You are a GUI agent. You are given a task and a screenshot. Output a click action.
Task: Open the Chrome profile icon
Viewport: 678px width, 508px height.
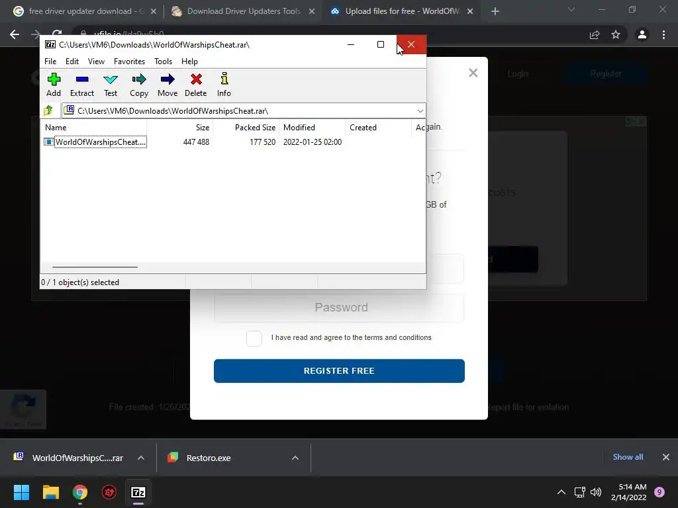[x=642, y=34]
